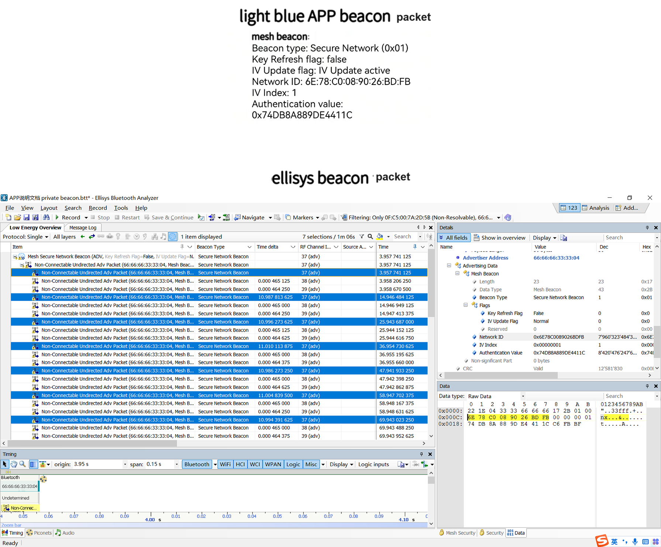The height and width of the screenshot is (547, 661).
Task: Click the music note icon in overview toolbar
Action: pos(163,237)
